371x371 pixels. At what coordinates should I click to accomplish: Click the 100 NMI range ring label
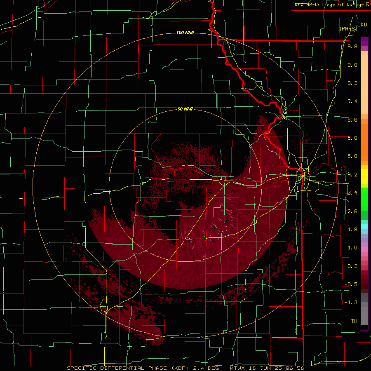pos(185,33)
